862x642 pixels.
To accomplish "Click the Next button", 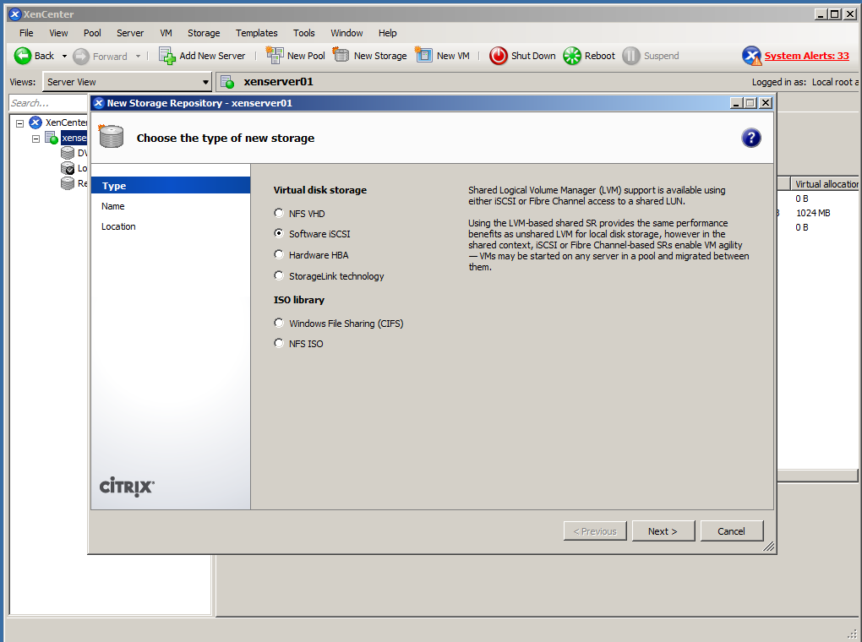I will point(663,531).
